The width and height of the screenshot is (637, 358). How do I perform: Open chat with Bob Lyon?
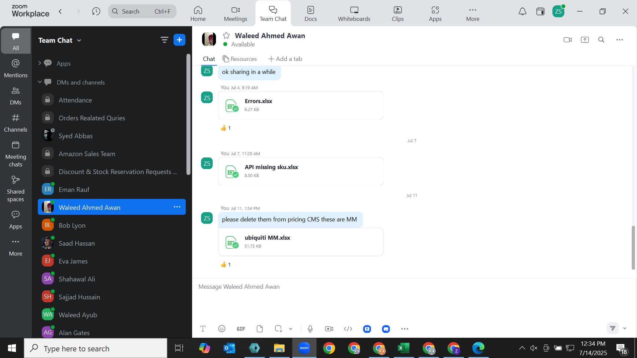[112, 225]
